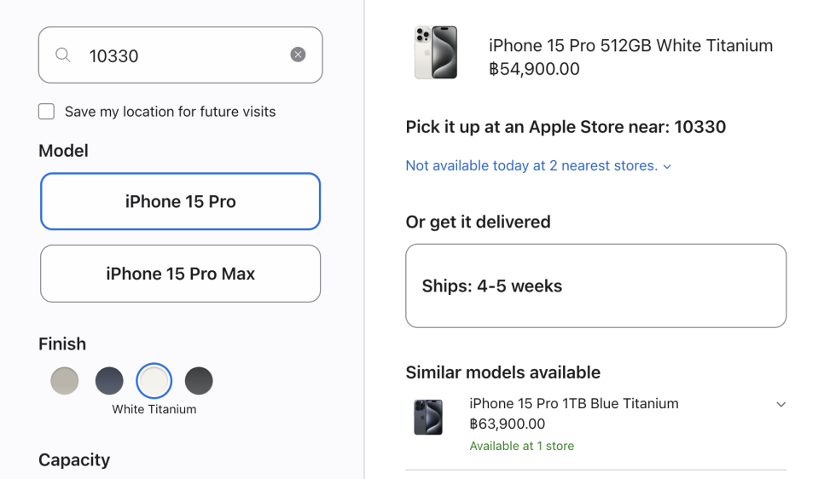Enable Save my location for future visits

pyautogui.click(x=46, y=112)
